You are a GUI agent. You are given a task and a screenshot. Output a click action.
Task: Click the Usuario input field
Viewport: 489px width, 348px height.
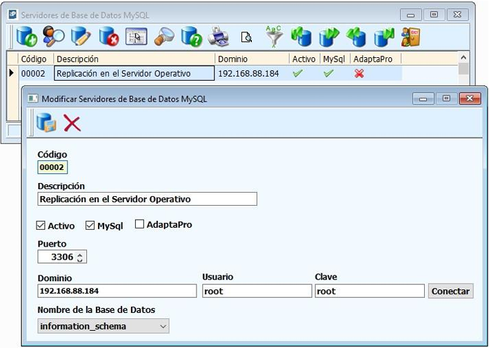(257, 291)
